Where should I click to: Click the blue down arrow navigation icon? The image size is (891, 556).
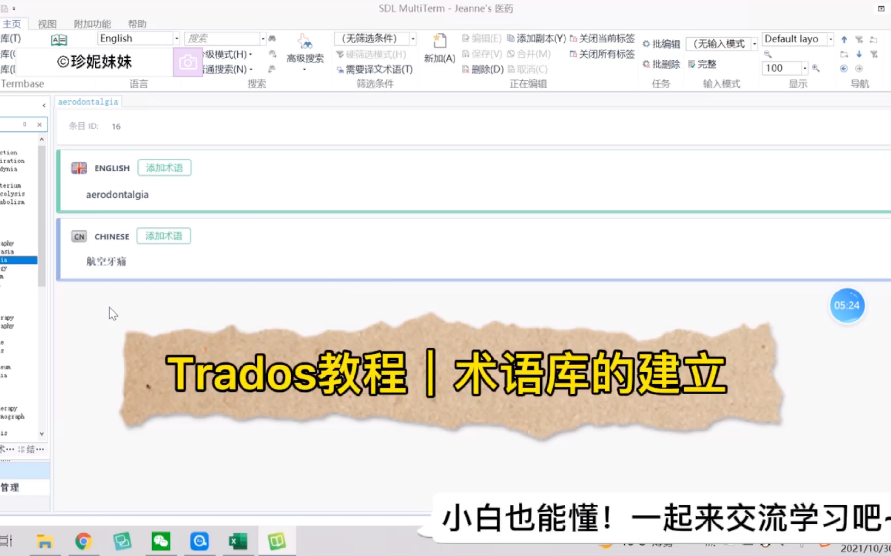859,54
